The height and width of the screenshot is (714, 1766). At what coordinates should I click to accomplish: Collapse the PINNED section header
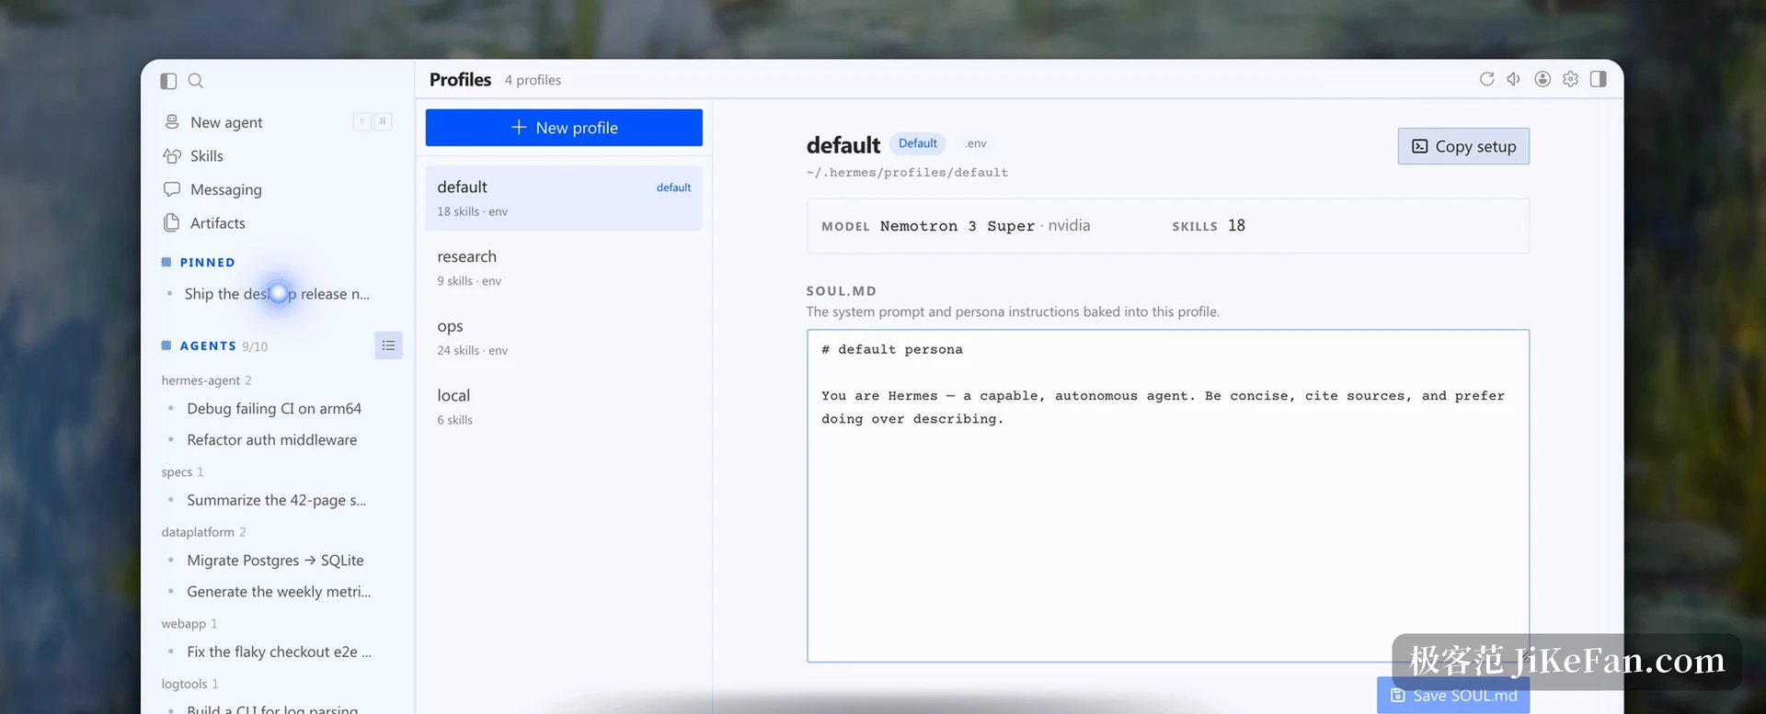tap(199, 263)
